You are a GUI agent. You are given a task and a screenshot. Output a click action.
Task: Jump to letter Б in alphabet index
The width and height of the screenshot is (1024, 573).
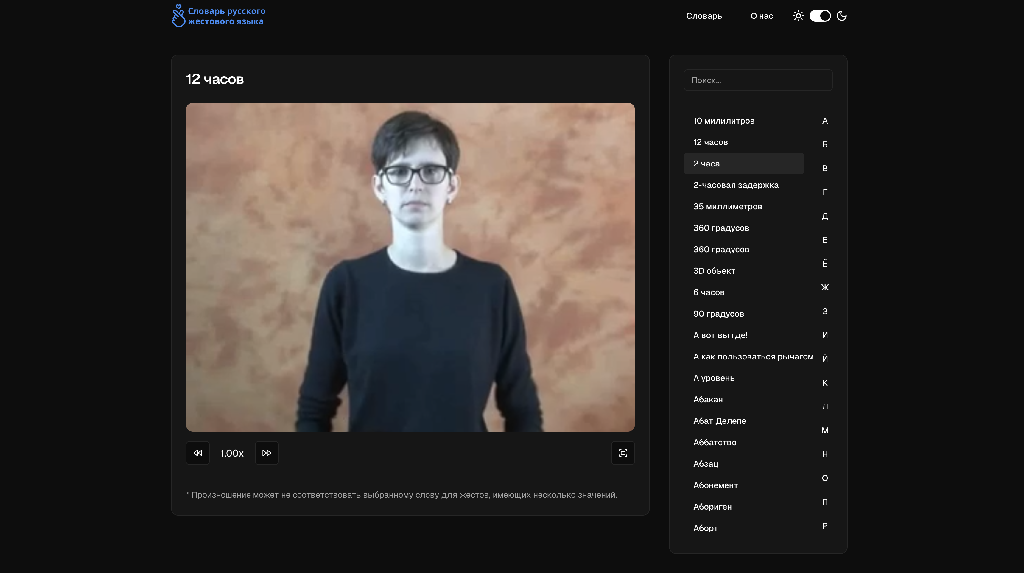(825, 145)
